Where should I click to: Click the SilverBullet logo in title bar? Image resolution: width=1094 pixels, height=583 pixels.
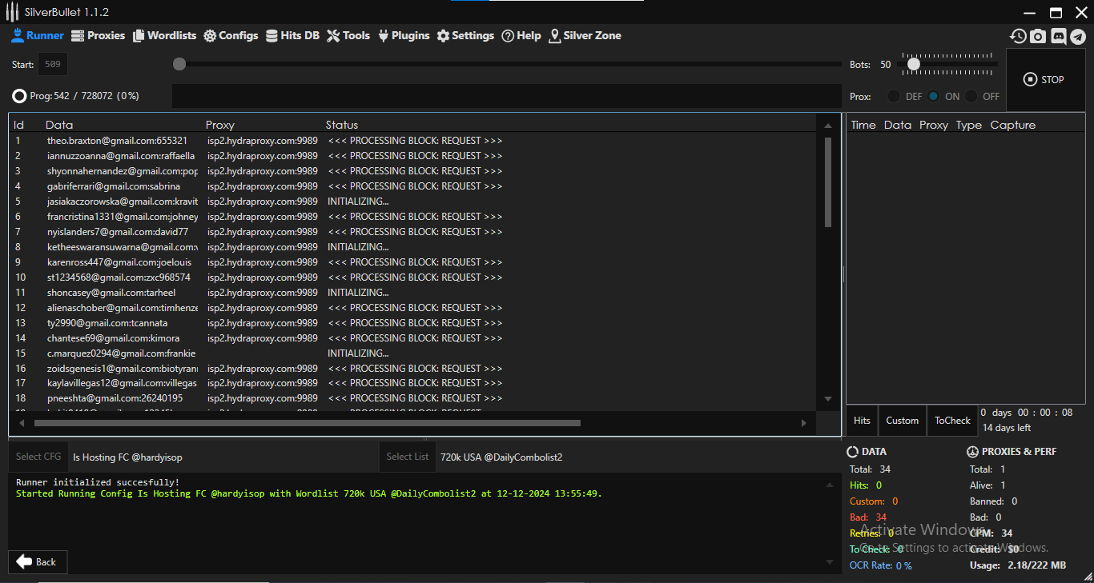[12, 12]
